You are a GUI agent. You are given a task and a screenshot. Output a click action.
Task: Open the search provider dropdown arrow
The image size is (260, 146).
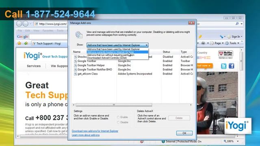click(x=242, y=24)
